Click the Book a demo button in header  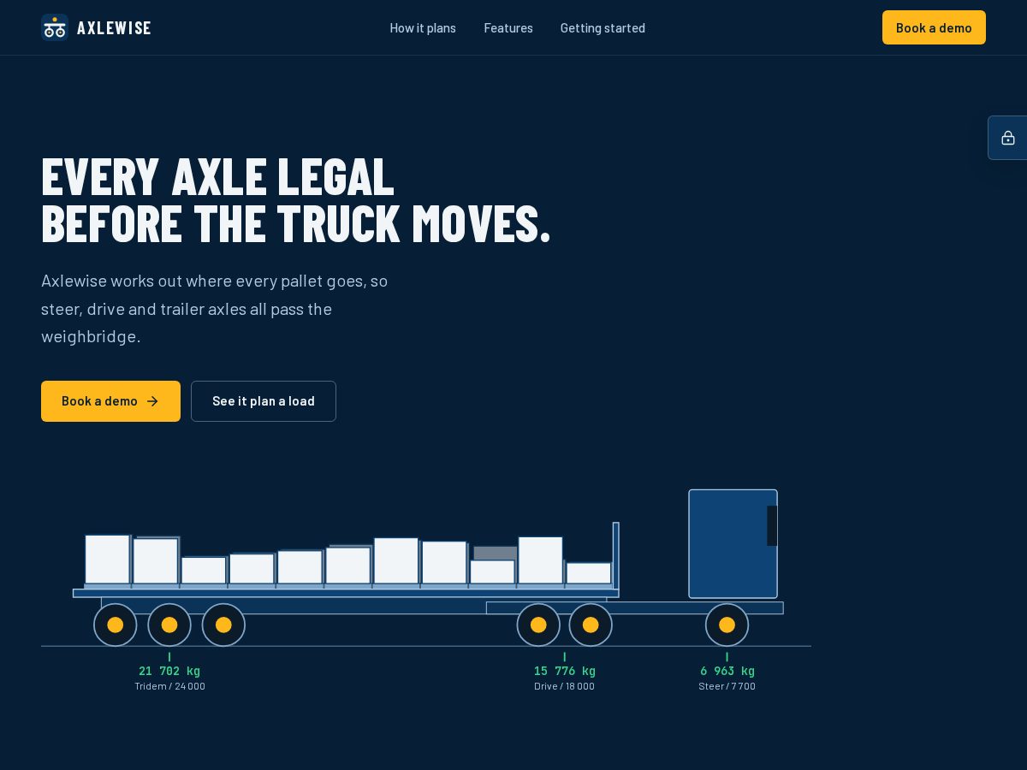(934, 27)
